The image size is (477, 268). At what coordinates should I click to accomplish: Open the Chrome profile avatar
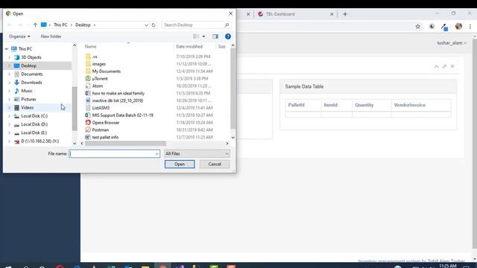pos(459,27)
